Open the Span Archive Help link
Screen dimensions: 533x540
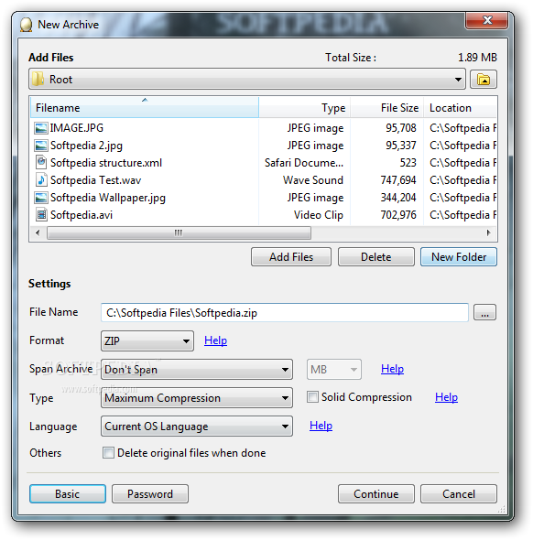point(392,369)
